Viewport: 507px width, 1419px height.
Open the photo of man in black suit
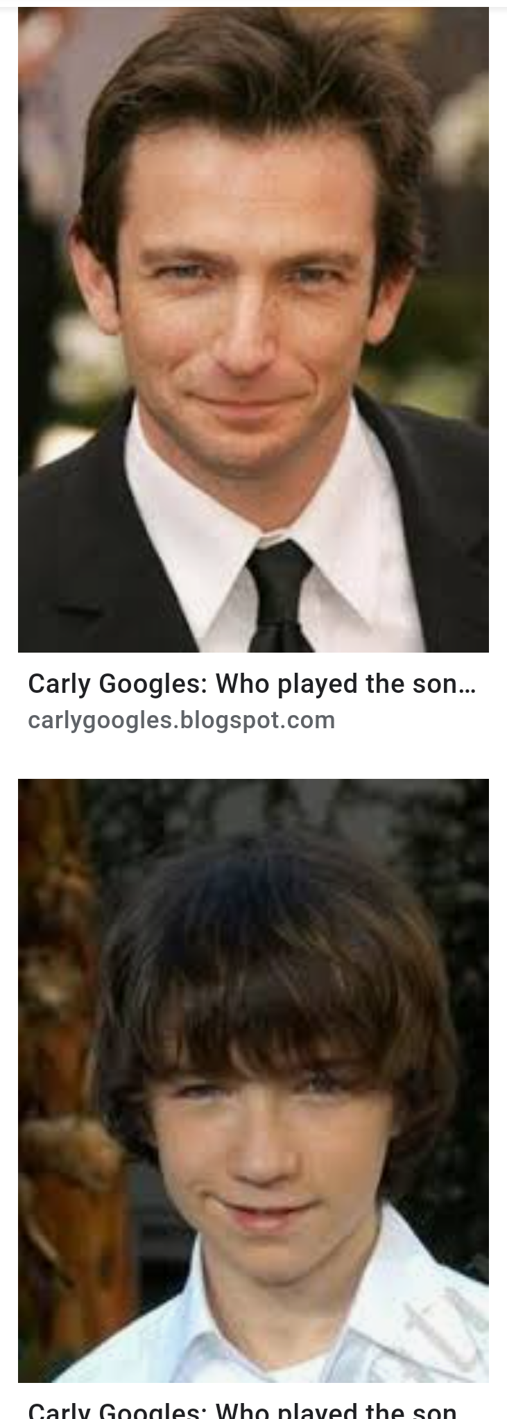253,329
